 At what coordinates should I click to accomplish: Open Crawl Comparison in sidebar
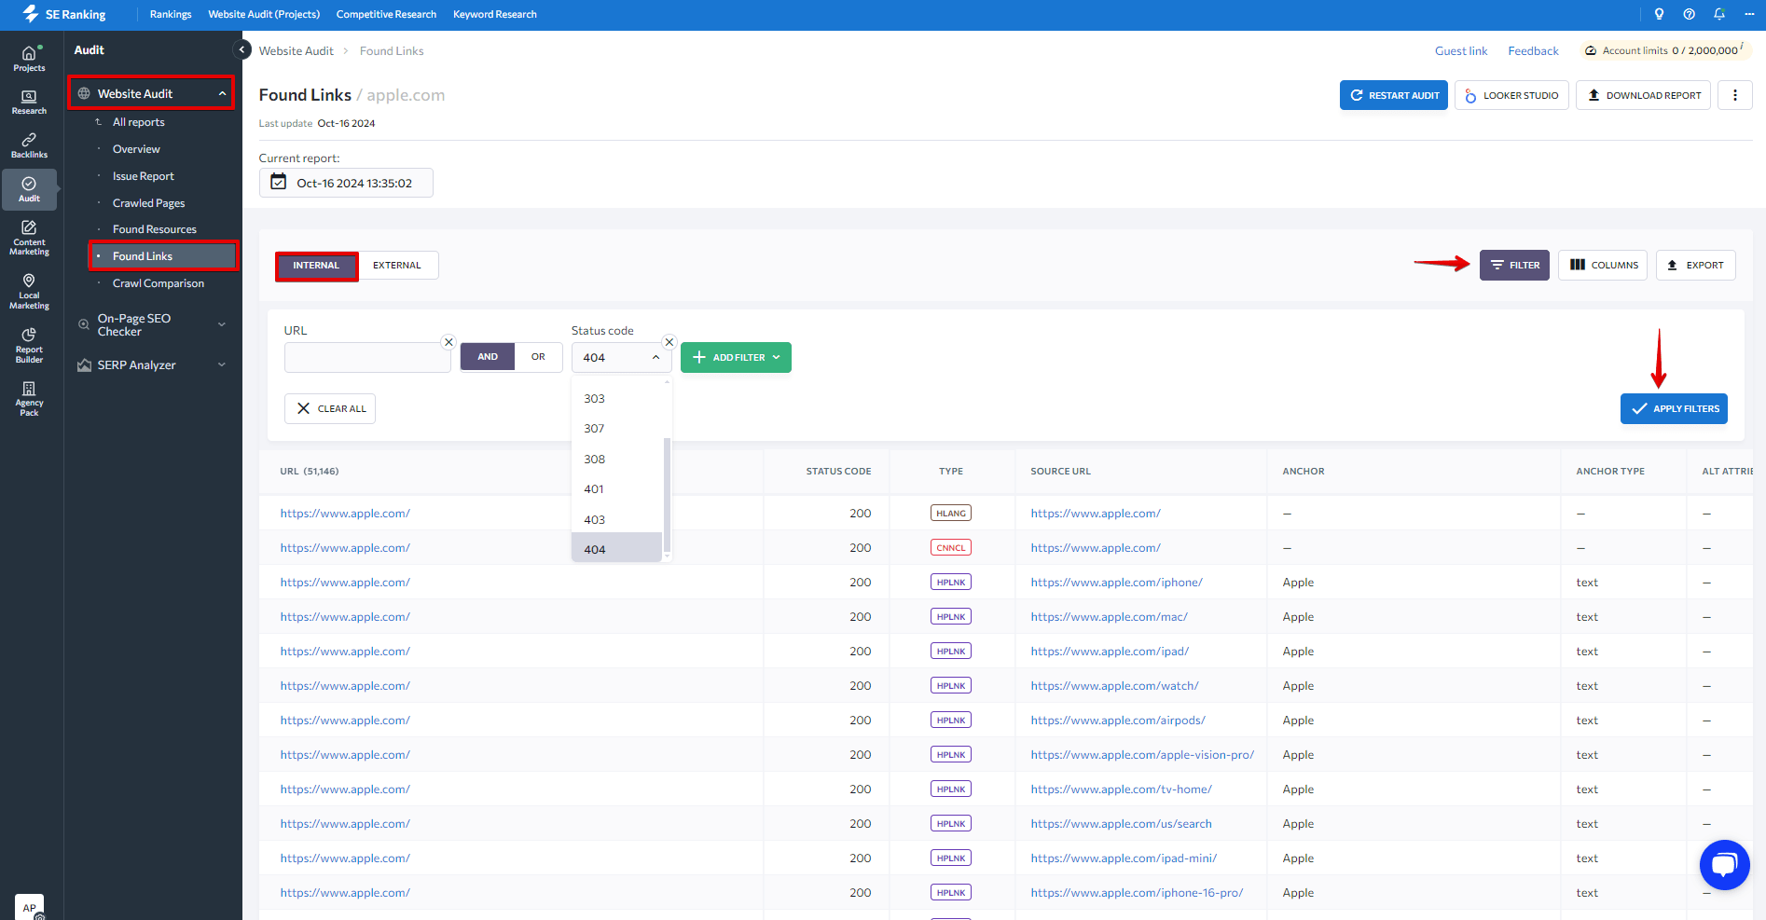(159, 283)
